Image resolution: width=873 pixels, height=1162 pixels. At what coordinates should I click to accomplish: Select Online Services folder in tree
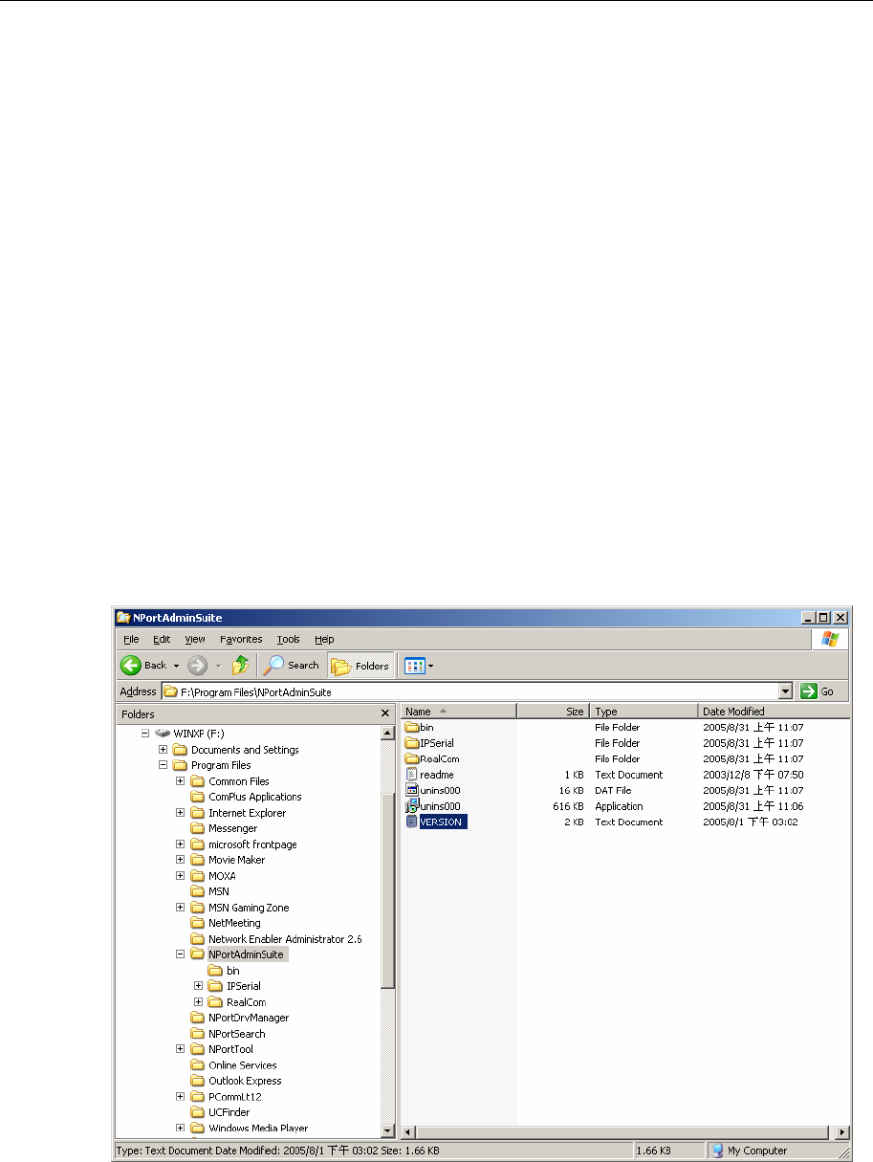coord(233,1065)
